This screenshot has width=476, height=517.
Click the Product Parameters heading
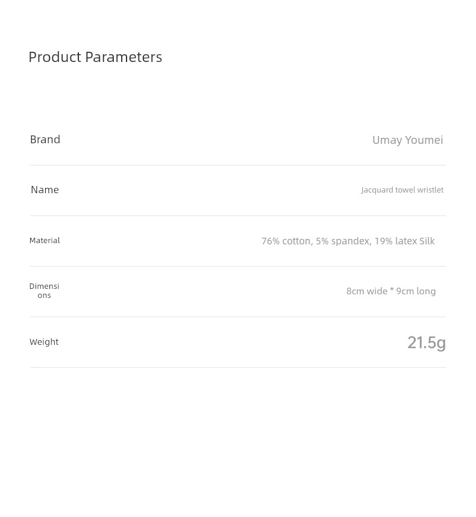95,57
